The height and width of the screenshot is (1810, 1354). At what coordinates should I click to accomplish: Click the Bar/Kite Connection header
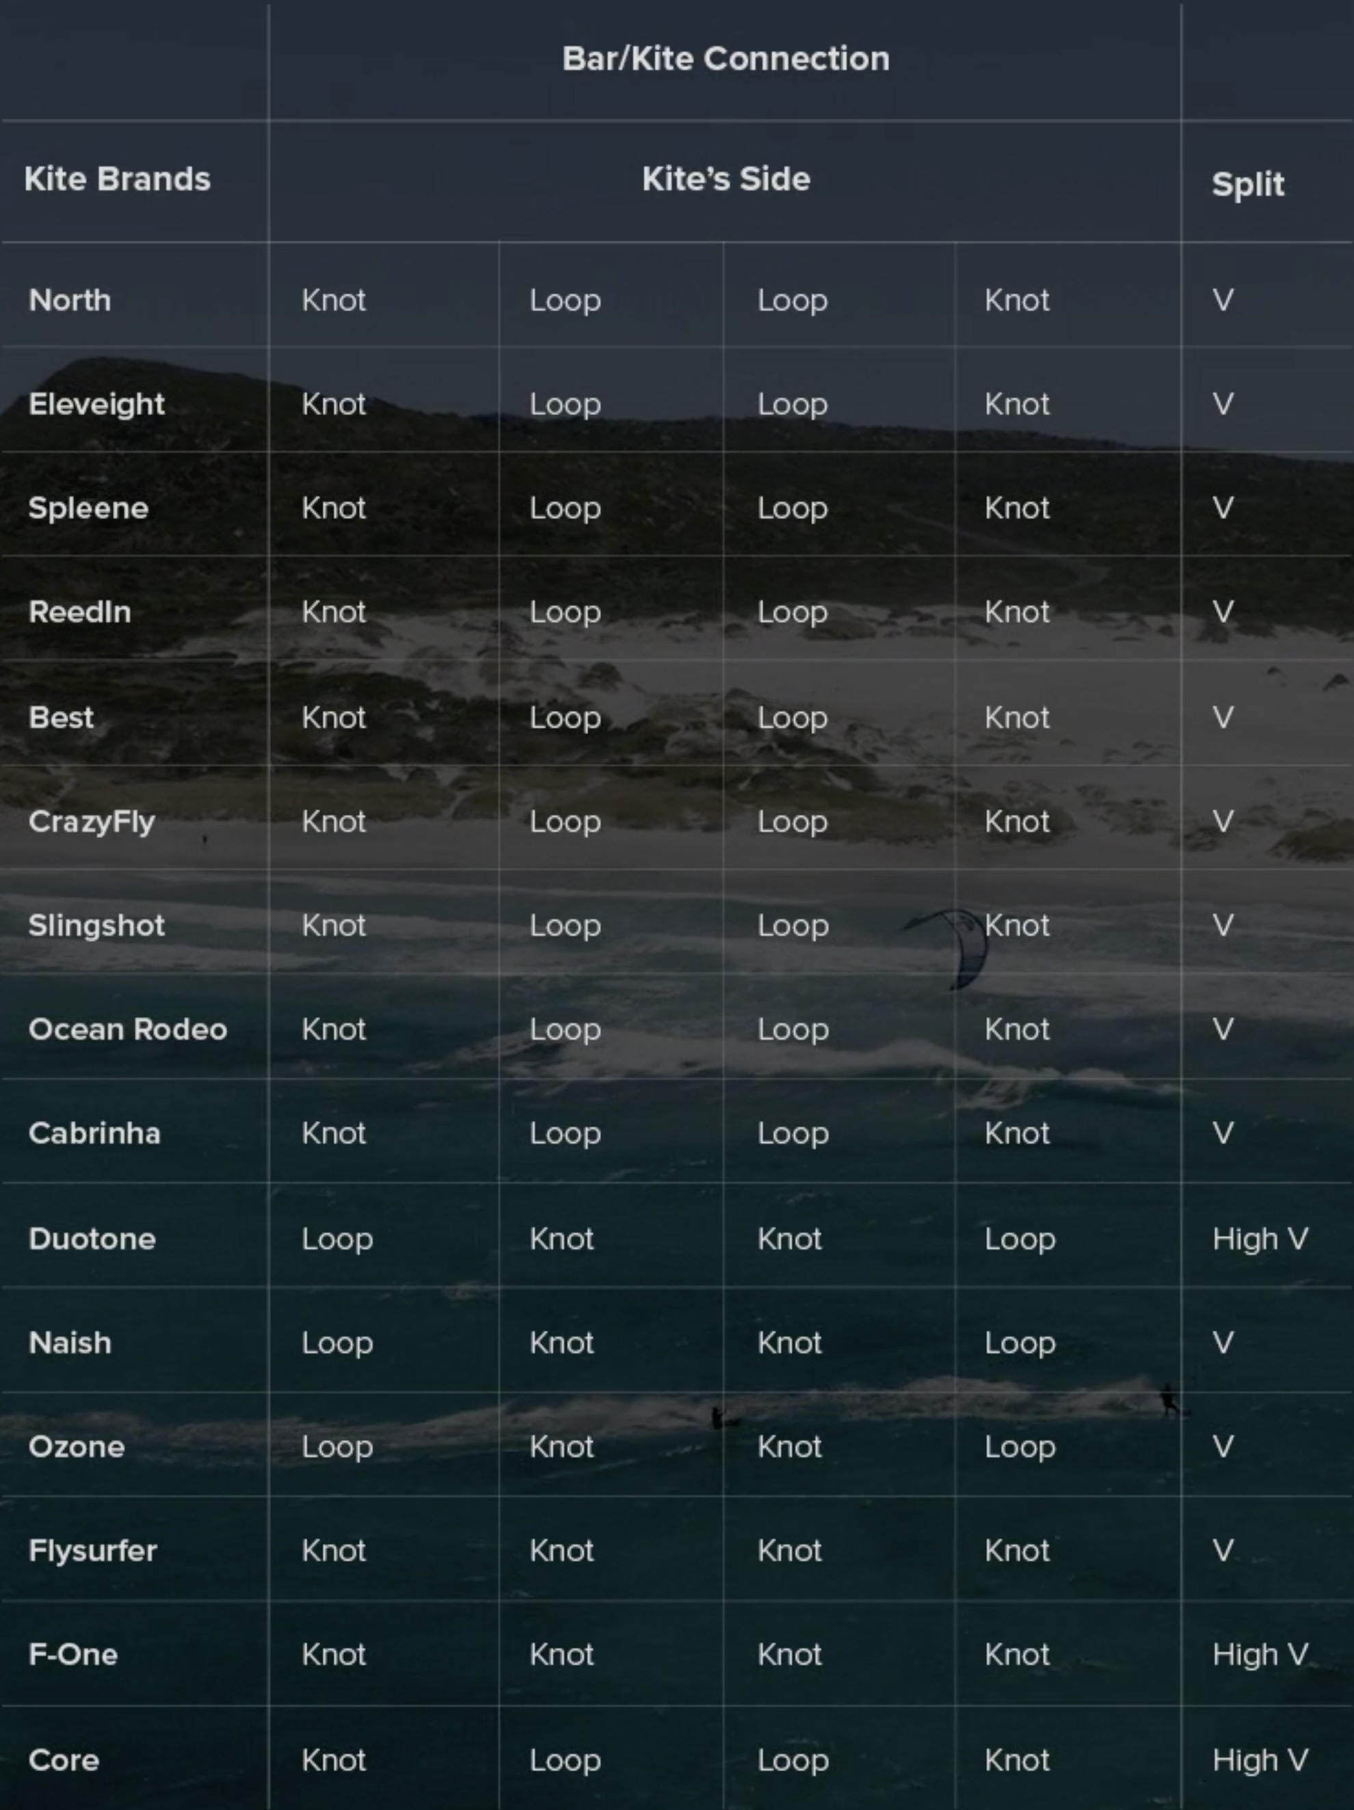coord(726,59)
